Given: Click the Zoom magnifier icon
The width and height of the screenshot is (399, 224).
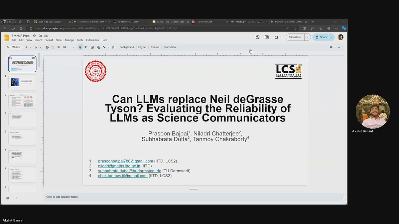Looking at the screenshot, I should (x=59, y=47).
